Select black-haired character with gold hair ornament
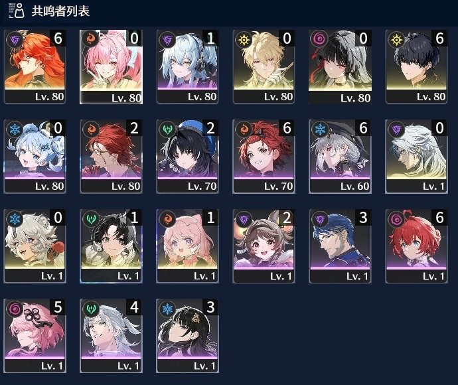Viewport: 458px width, 385px height. (x=188, y=336)
